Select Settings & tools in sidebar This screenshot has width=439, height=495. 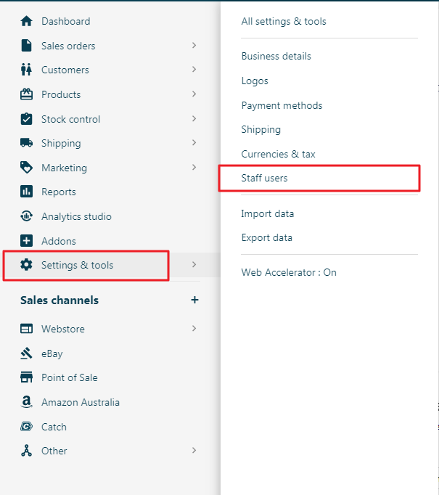(x=77, y=265)
